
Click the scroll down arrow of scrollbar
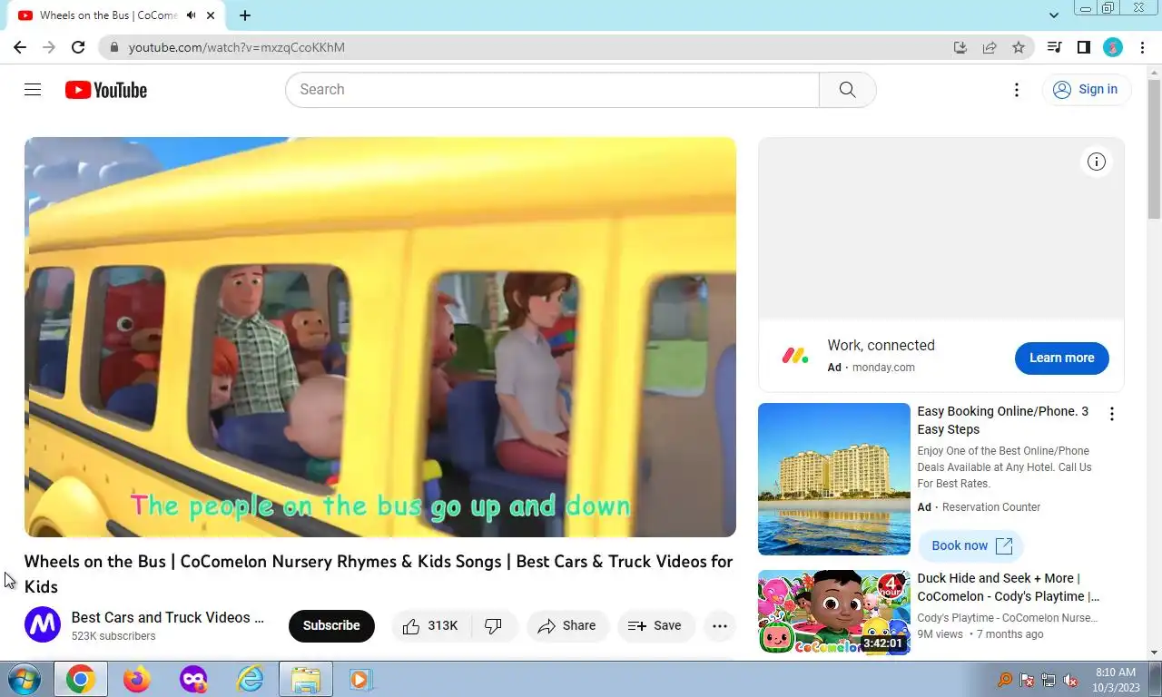tap(1154, 653)
